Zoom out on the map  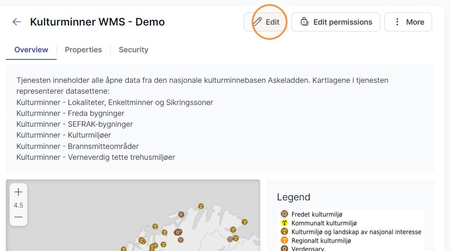tap(18, 217)
